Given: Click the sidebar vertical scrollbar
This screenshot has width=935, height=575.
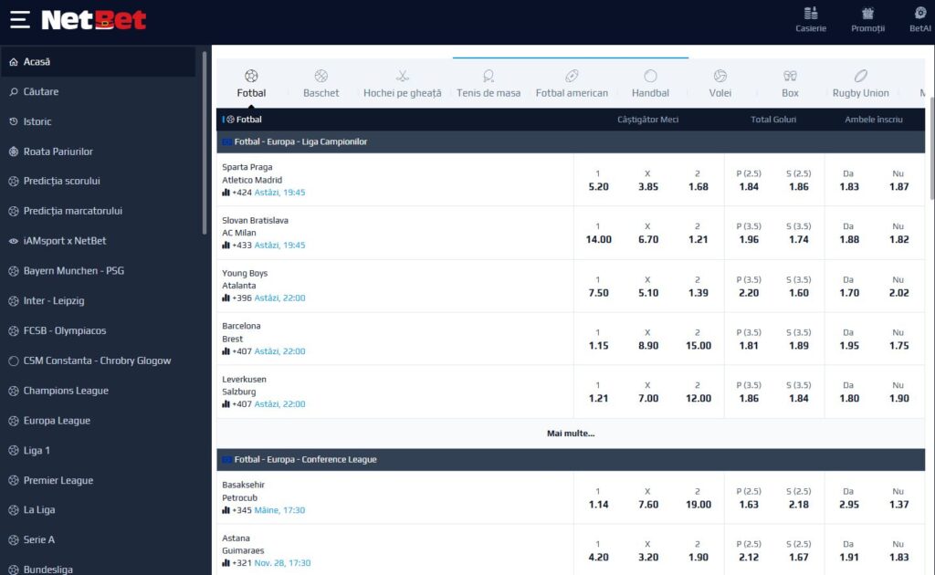Looking at the screenshot, I should point(205,143).
